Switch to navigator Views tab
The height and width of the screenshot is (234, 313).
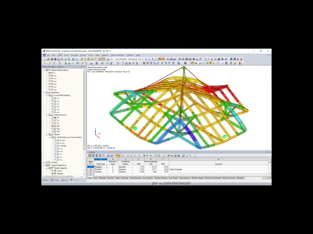click(x=65, y=180)
